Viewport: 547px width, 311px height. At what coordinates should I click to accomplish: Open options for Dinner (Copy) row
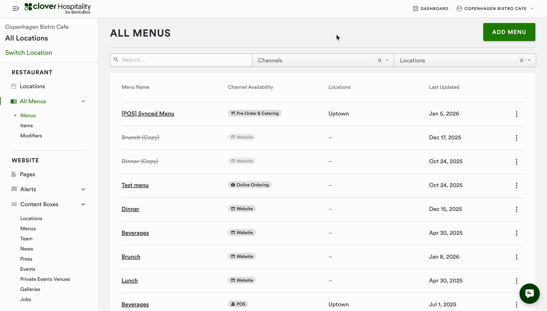(x=516, y=162)
